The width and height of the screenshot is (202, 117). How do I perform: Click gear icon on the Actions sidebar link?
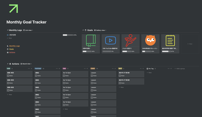[x=7, y=52]
